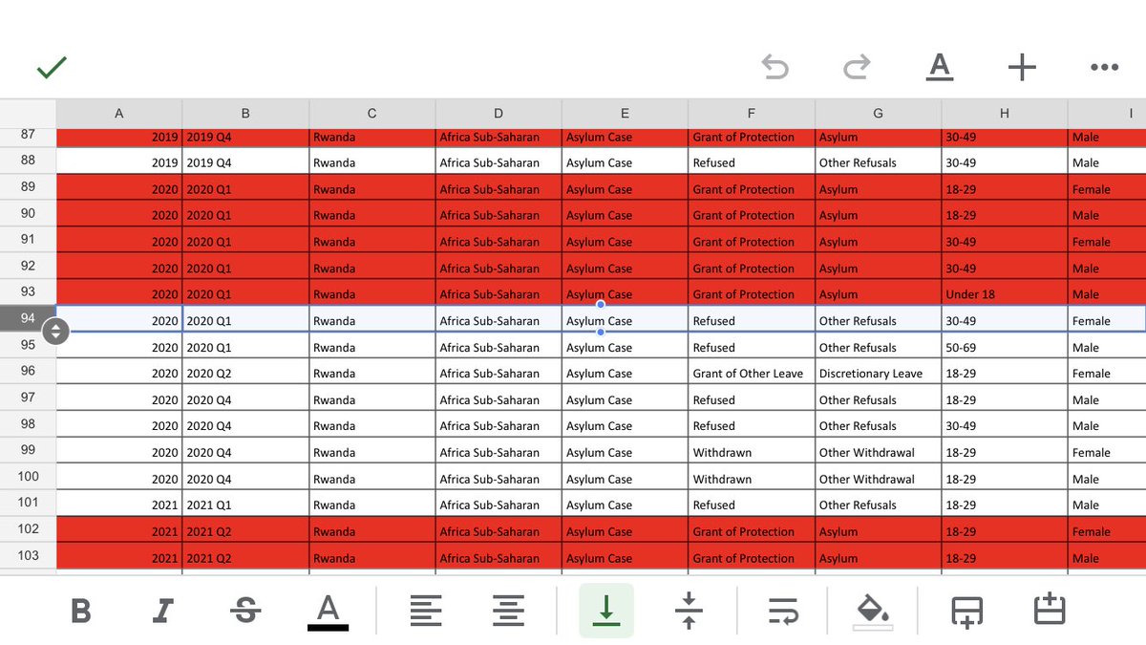Screen dimensions: 1146x645
Task: Toggle strikethrough formatting
Action: click(246, 610)
